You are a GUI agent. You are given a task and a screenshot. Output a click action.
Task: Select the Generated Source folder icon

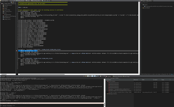[x=3, y=5]
